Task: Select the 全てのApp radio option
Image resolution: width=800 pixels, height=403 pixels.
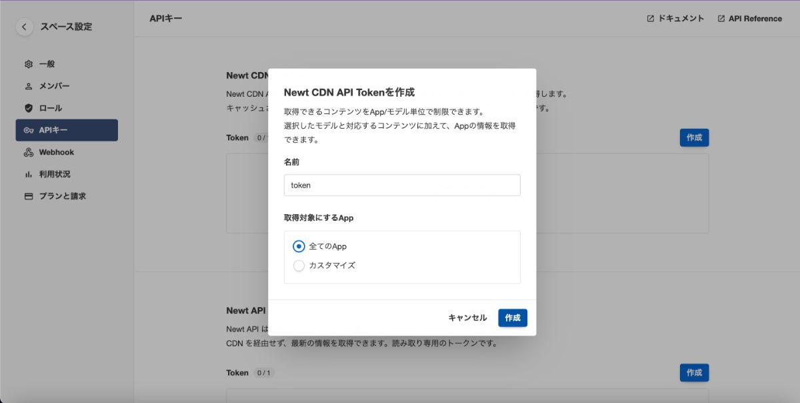Action: 299,246
